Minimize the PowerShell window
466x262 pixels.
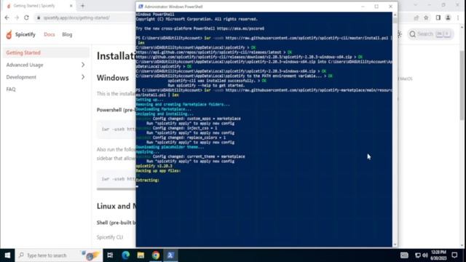tap(363, 7)
